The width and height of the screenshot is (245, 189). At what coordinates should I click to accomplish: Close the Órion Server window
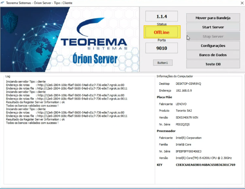point(242,3)
